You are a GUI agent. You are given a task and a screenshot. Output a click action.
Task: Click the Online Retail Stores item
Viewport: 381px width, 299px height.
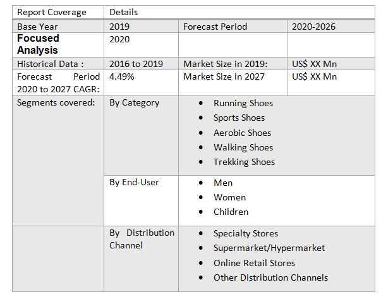point(254,263)
